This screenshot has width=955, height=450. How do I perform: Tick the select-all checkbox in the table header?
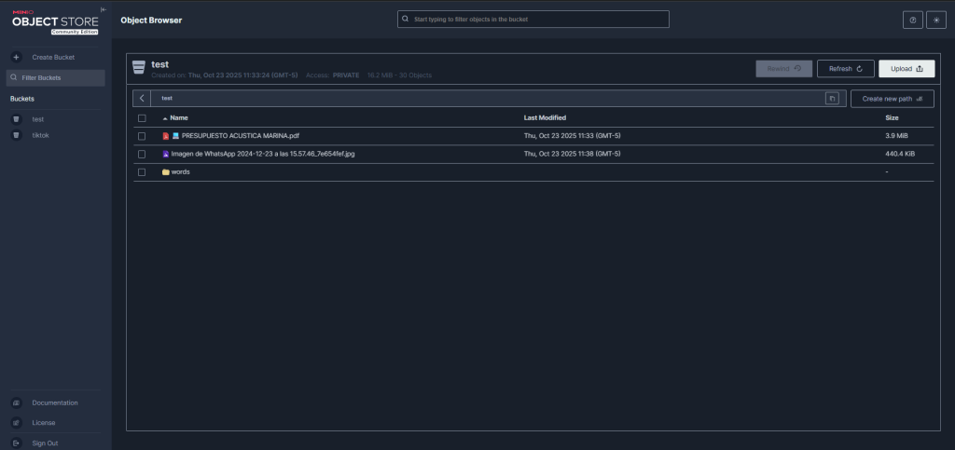[142, 118]
